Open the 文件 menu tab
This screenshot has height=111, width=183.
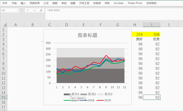pyautogui.click(x=5, y=3)
